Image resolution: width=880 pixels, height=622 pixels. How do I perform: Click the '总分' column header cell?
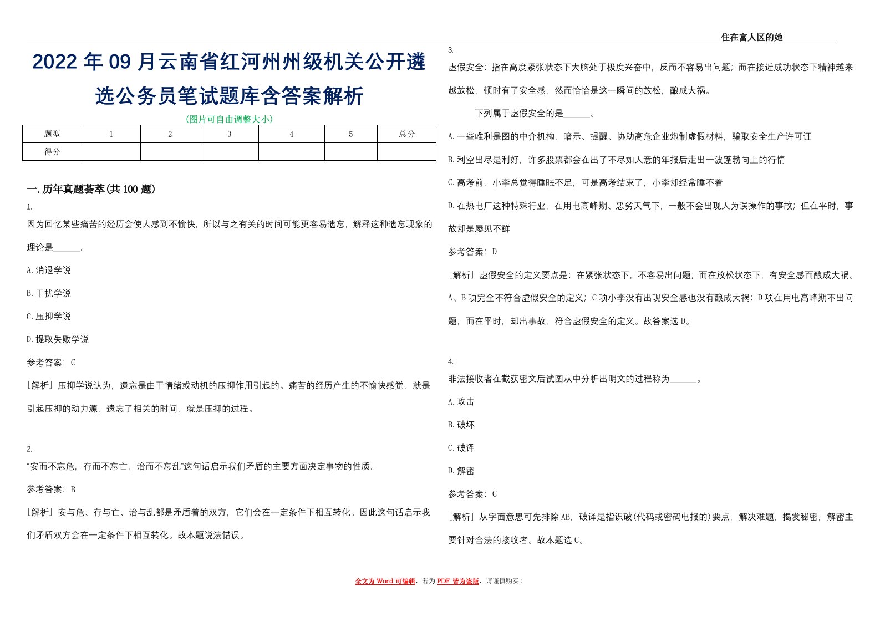coord(407,134)
